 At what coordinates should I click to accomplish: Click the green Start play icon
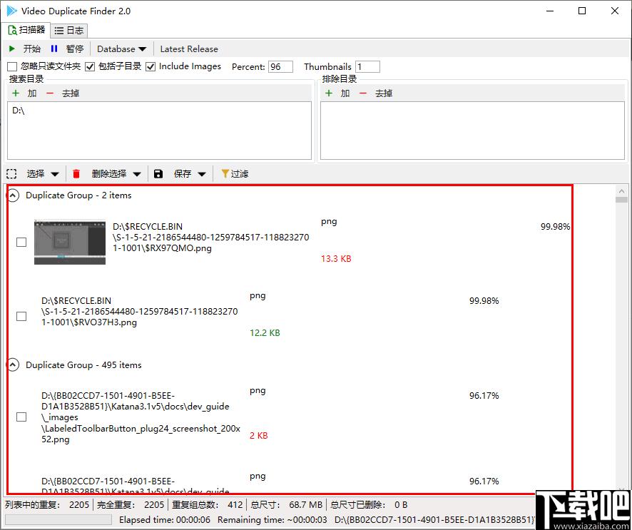[x=12, y=49]
